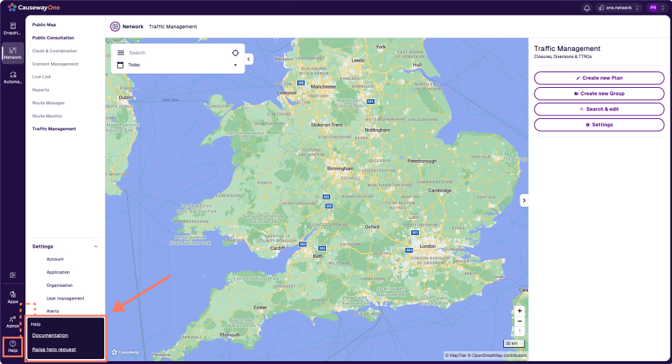672x364 pixels.
Task: Open Public Consultation in side menu
Action: pos(53,38)
